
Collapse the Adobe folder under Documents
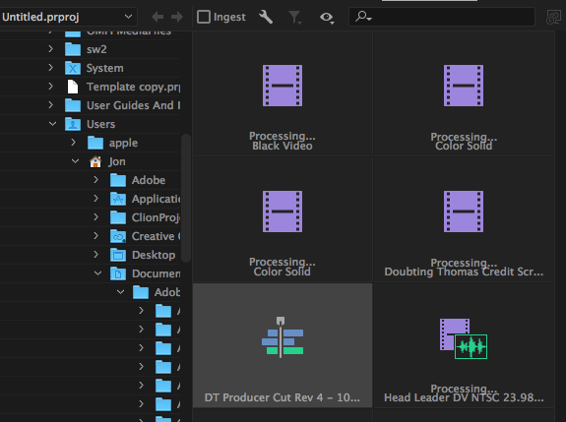pos(120,292)
